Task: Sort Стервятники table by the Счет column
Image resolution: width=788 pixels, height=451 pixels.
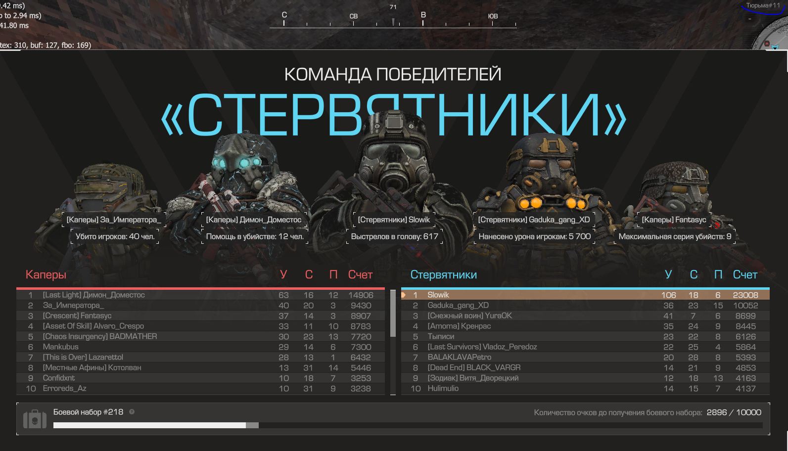Action: pyautogui.click(x=745, y=274)
